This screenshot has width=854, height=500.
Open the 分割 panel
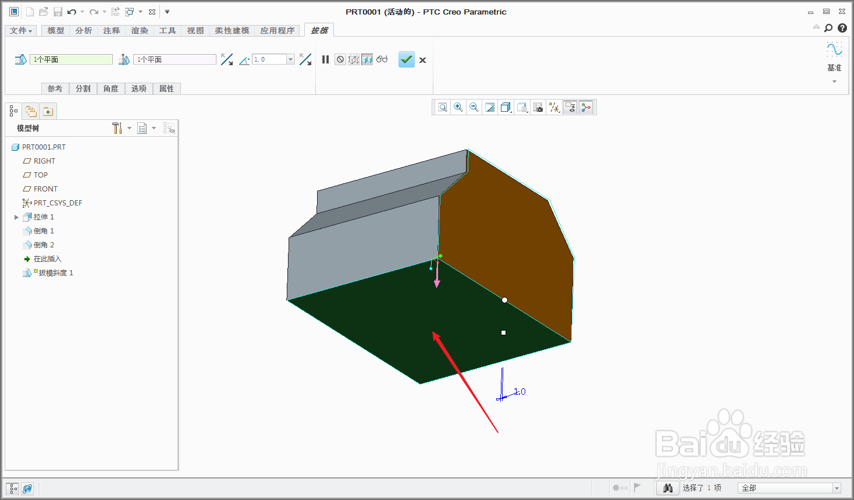83,88
